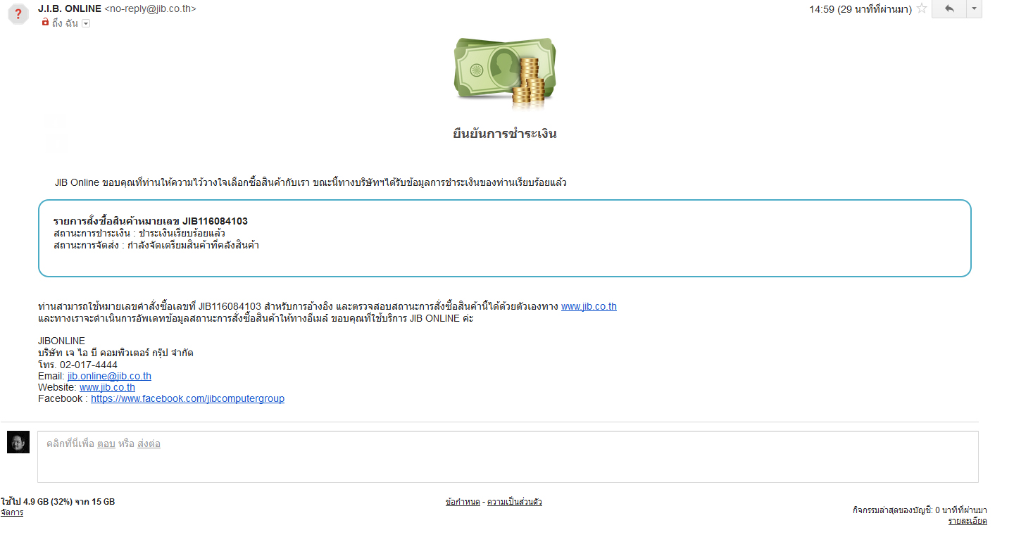Open the ความเป็นส่วนตัว privacy link
Screen dimensions: 1014x542
pos(514,502)
